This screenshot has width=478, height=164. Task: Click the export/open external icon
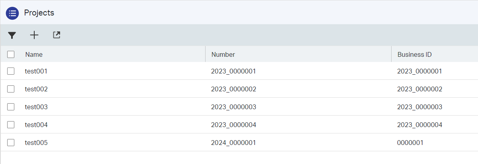57,35
